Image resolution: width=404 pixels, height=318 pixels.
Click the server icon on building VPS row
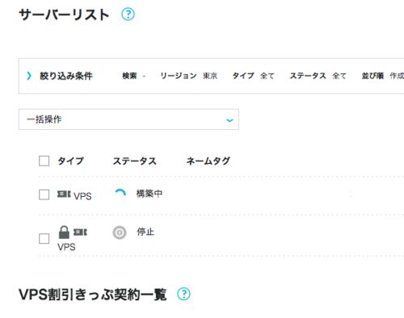tap(64, 194)
